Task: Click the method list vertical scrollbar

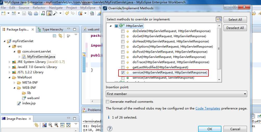Action: (219, 53)
